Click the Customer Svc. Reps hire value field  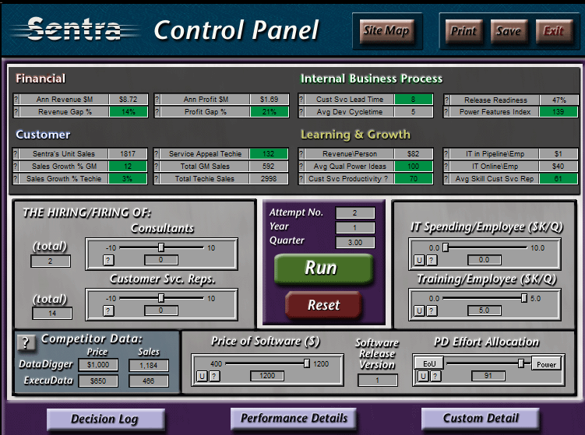tap(161, 310)
